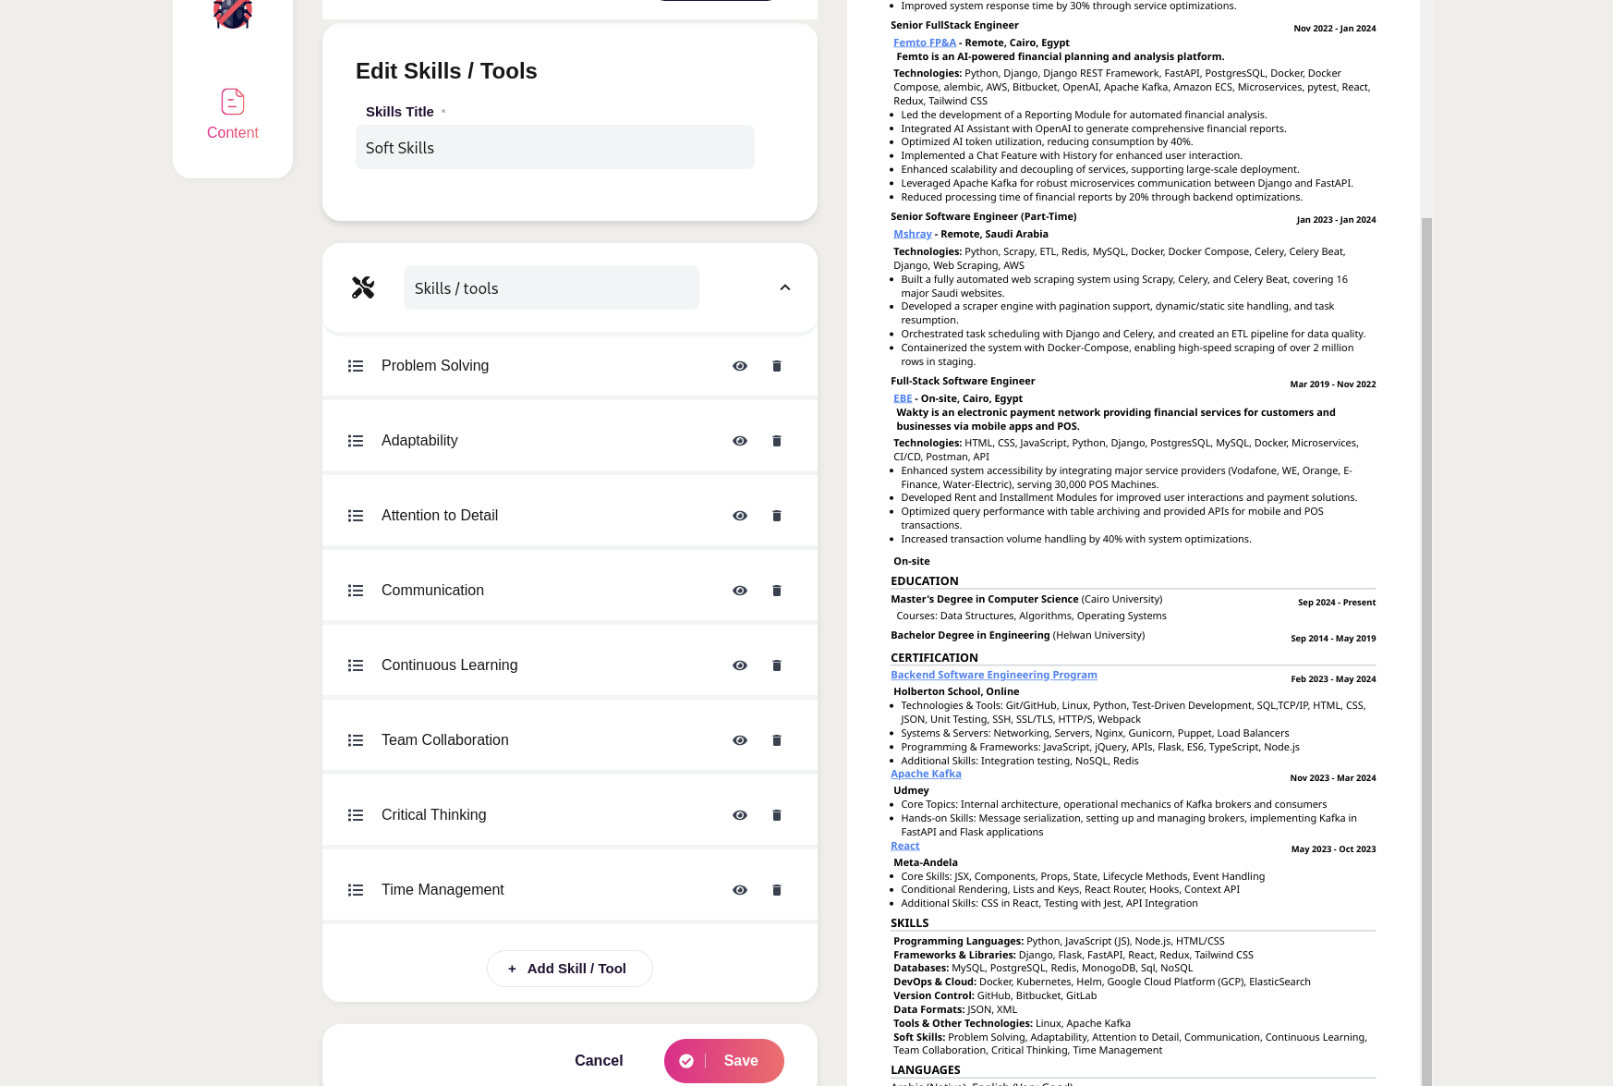Open the Backend Software Engineering Program link
The image size is (1613, 1086).
point(994,675)
